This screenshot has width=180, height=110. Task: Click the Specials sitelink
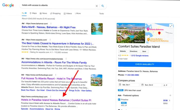[25, 109]
